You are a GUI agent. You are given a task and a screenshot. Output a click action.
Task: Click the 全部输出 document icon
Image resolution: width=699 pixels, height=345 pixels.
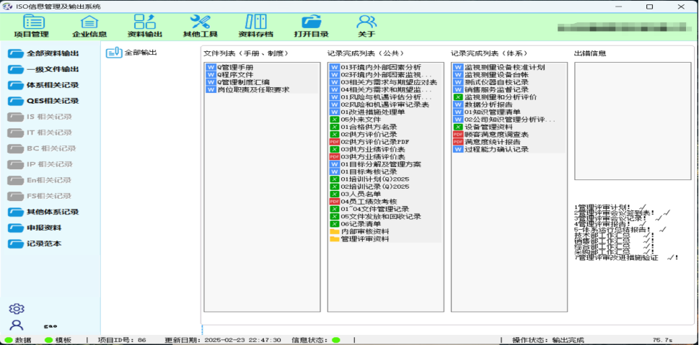click(114, 53)
